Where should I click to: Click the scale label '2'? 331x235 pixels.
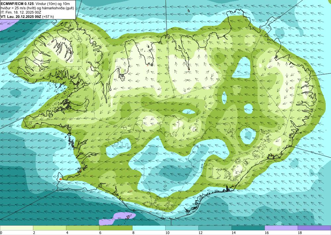point(34,233)
